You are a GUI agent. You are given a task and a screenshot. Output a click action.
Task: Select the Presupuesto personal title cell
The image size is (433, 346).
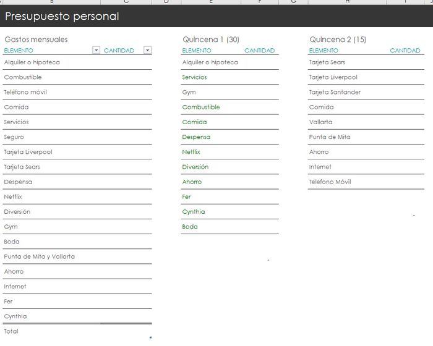click(x=62, y=17)
